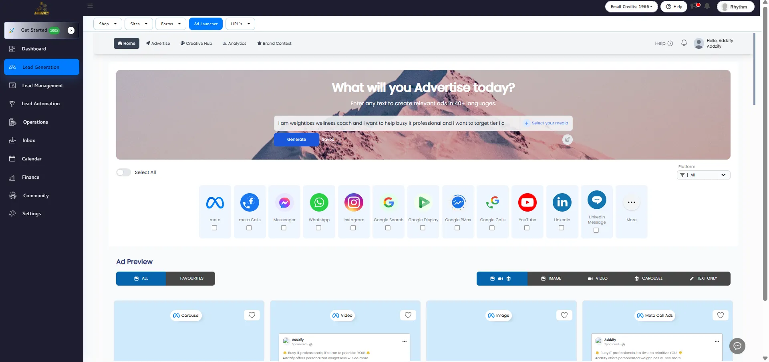
Task: Click the WhatsApp platform icon
Action: [x=319, y=203]
